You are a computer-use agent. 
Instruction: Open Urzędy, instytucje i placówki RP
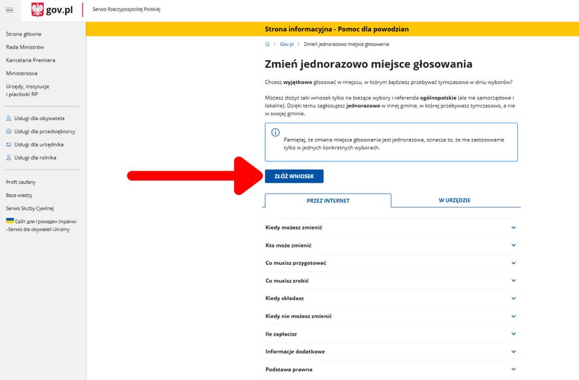[x=28, y=91]
